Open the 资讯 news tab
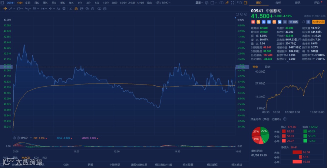327x168 pixels. (x=298, y=3)
